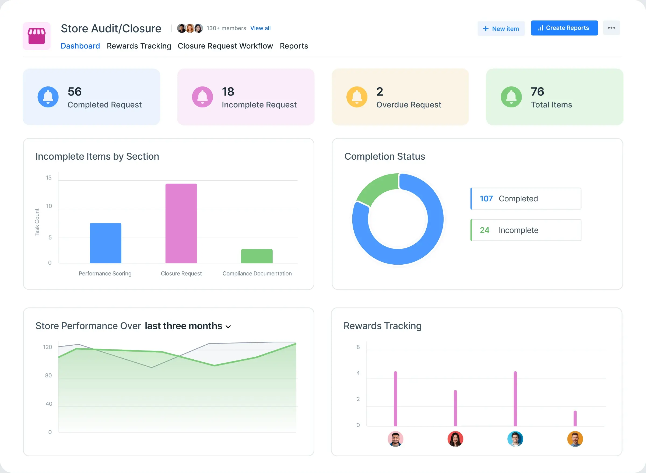Click the 107 Completed legend box
Image resolution: width=646 pixels, height=473 pixels.
(525, 198)
